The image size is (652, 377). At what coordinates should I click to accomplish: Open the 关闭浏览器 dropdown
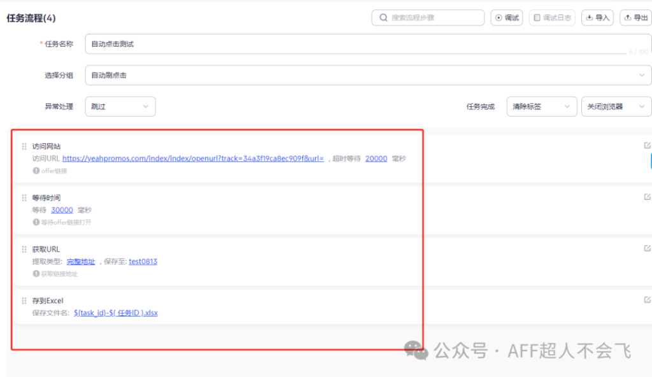[616, 106]
